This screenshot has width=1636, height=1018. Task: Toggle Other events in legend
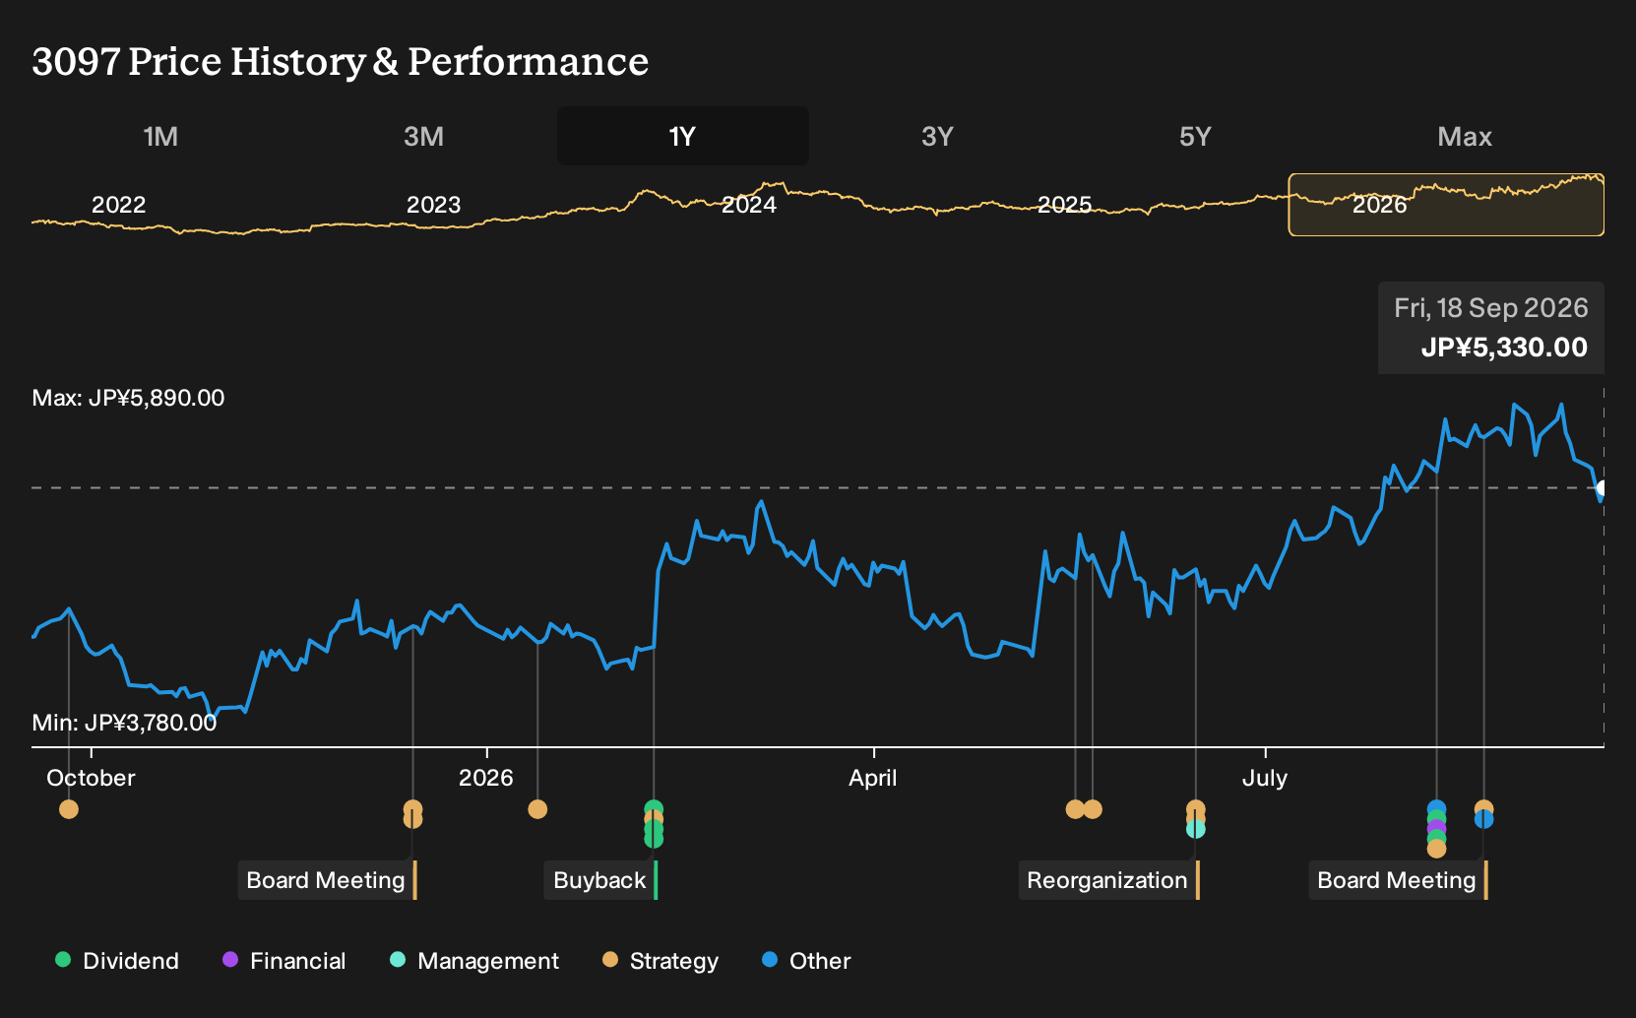tap(806, 961)
